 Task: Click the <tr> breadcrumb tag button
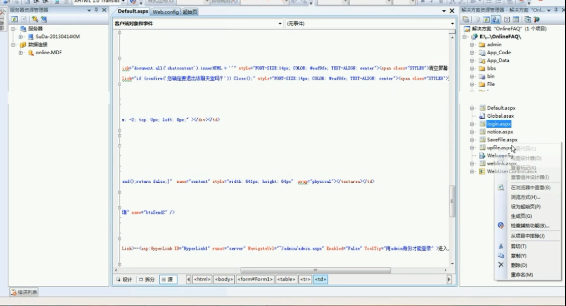click(x=305, y=279)
